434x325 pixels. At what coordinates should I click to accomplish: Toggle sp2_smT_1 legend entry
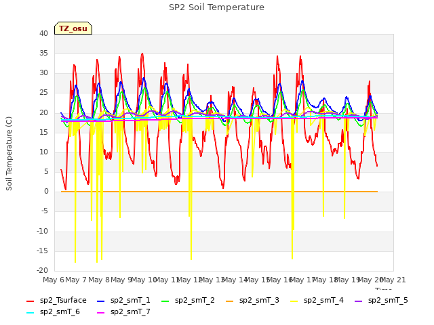[123, 301]
